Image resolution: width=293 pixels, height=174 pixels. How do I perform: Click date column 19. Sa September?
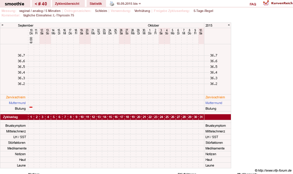click(x=82, y=32)
